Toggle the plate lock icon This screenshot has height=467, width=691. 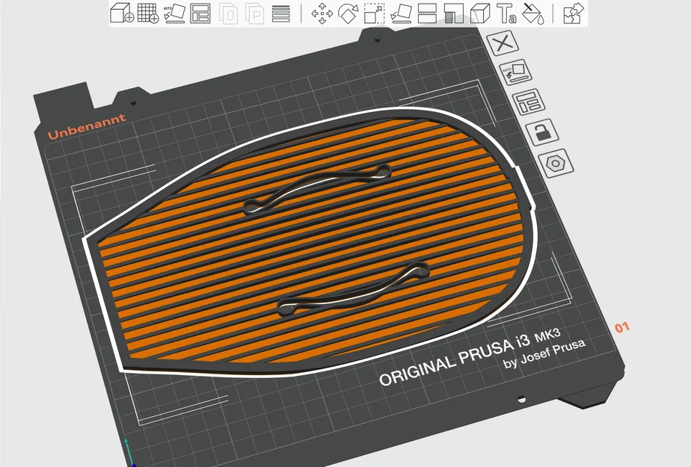click(x=542, y=132)
